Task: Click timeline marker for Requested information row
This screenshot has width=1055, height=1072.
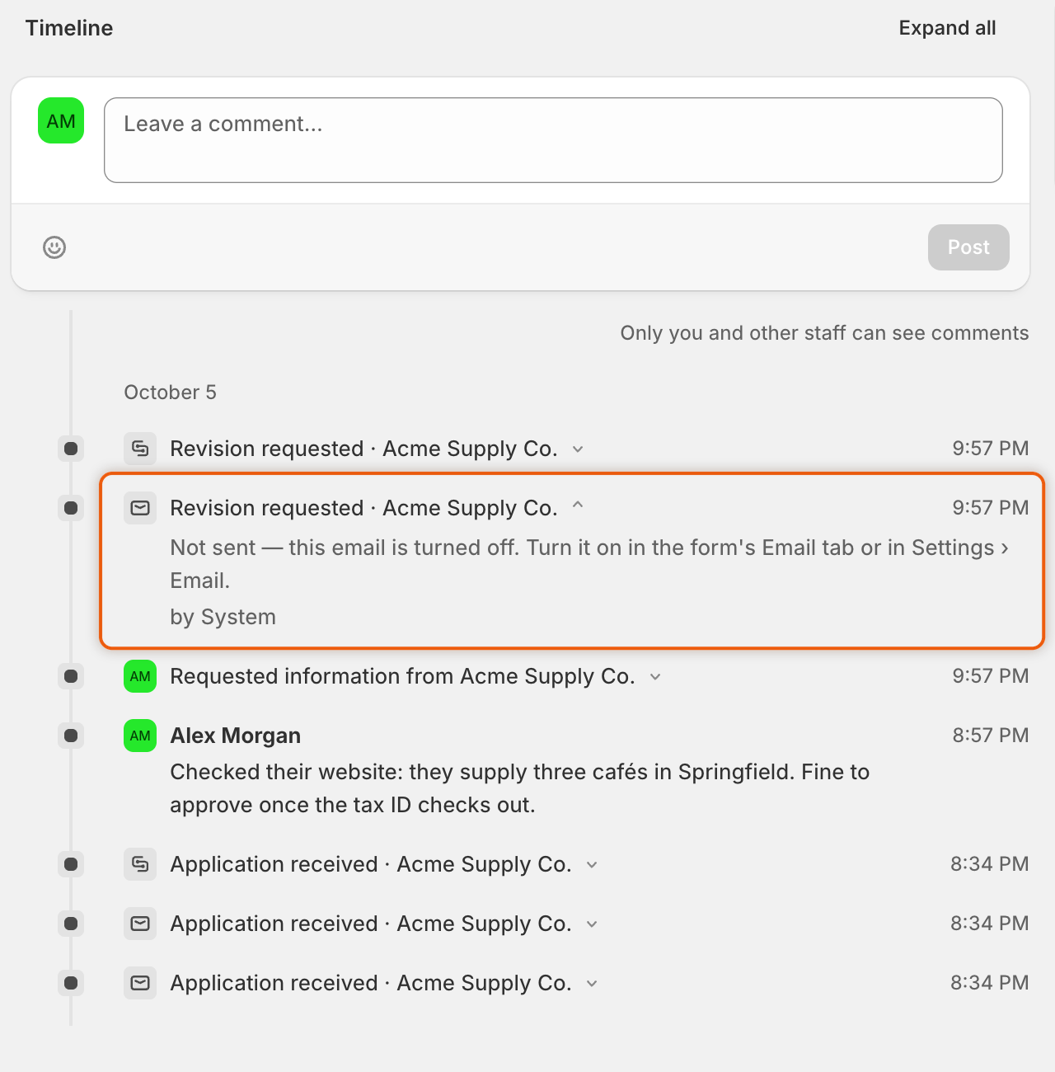Action: (71, 676)
